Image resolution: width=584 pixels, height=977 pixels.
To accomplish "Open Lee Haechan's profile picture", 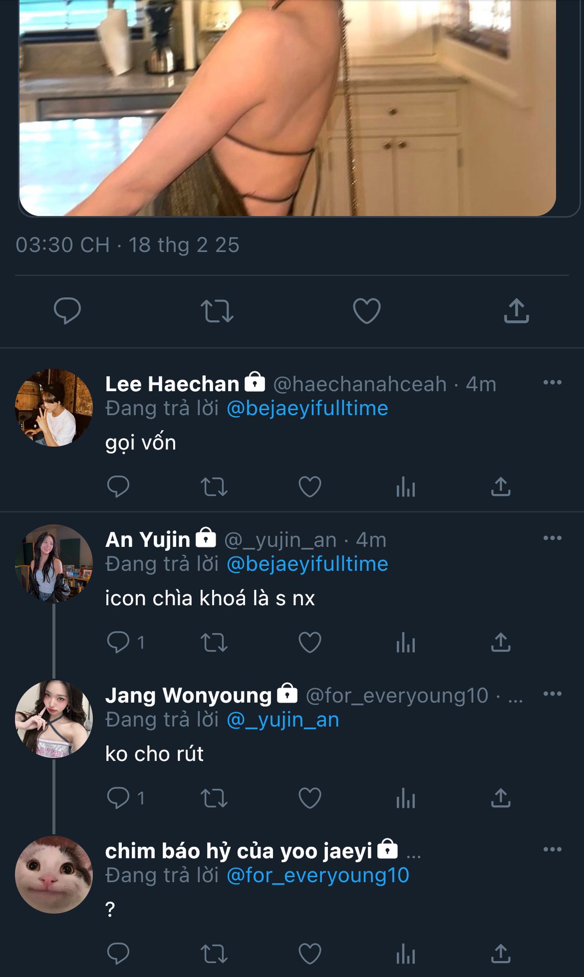I will (54, 408).
